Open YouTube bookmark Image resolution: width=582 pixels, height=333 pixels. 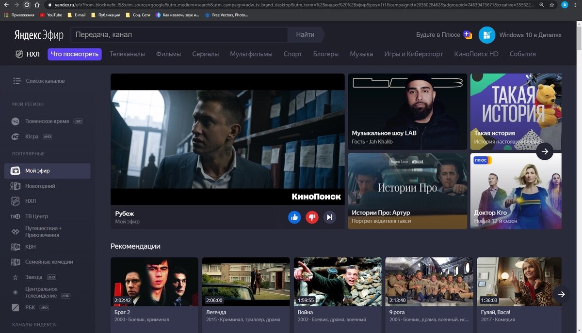51,15
